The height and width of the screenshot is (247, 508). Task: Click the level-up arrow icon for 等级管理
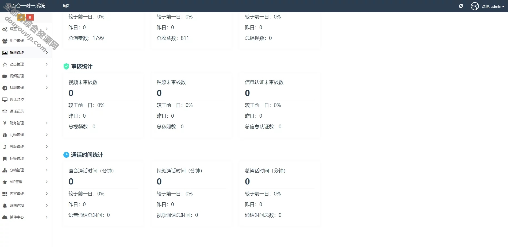[x=5, y=147]
